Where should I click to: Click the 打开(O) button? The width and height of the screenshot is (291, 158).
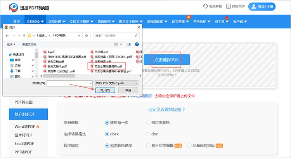105,90
